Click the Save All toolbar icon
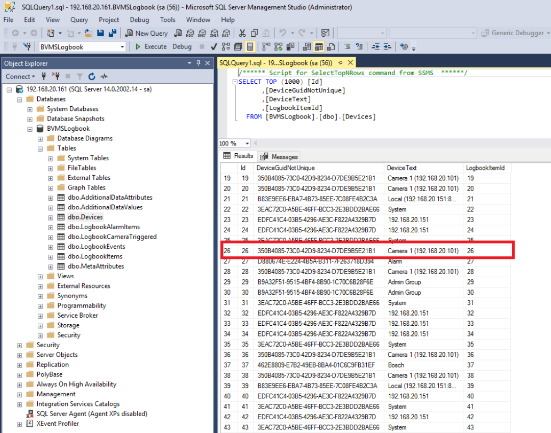551x433 pixels. [x=112, y=33]
